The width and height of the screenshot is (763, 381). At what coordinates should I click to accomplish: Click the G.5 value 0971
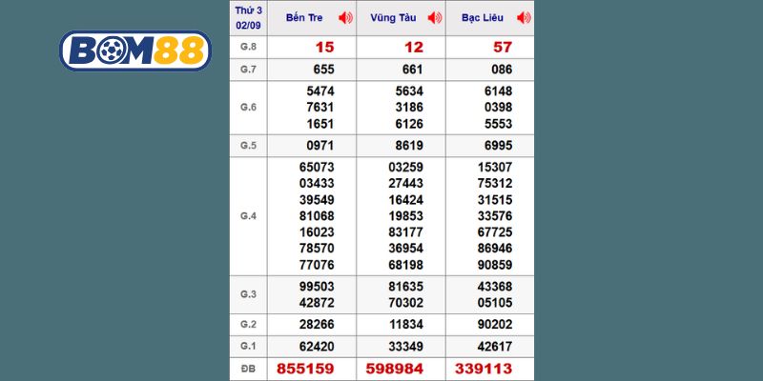pyautogui.click(x=320, y=146)
